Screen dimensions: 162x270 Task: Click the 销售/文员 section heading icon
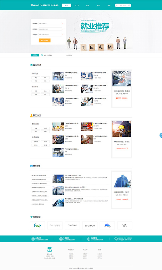pyautogui.click(x=31, y=65)
